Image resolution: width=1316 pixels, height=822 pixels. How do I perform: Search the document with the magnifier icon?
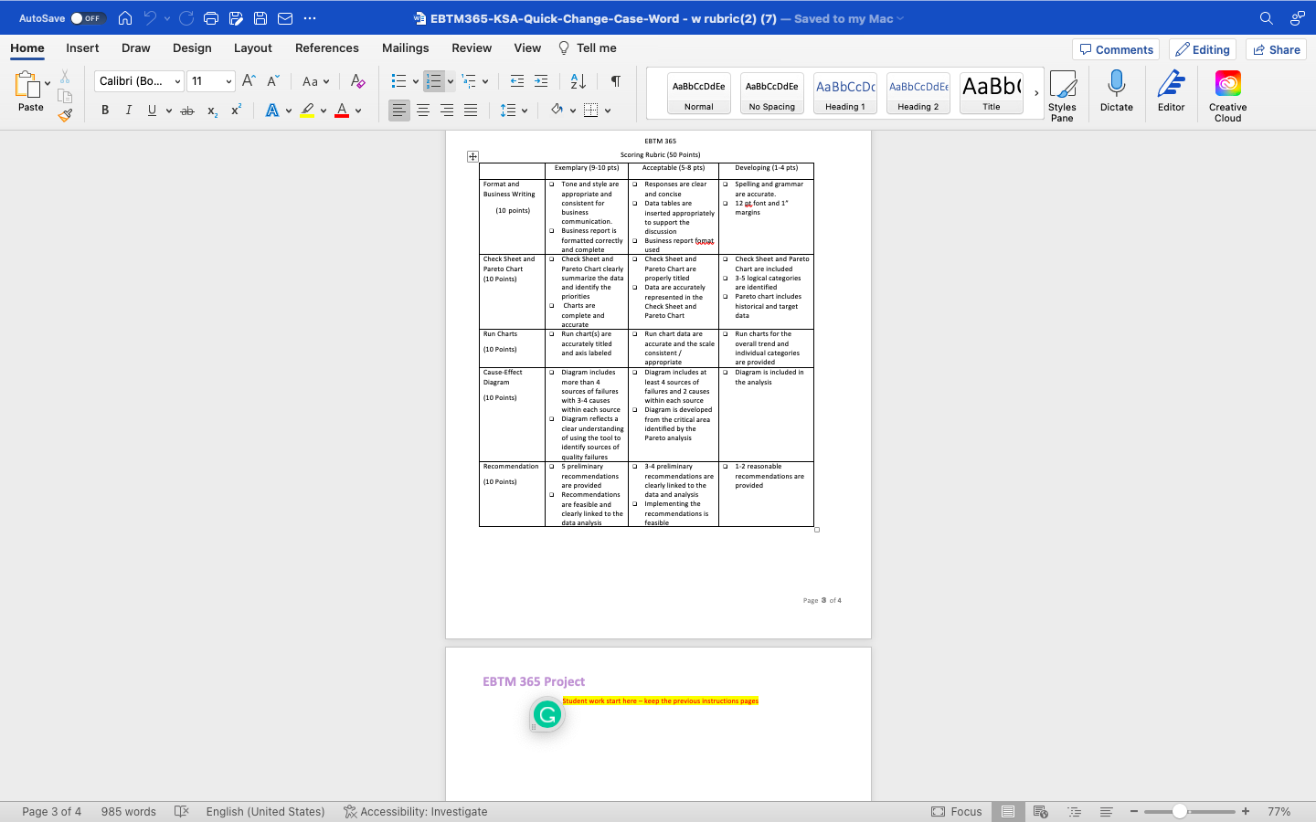(1267, 18)
